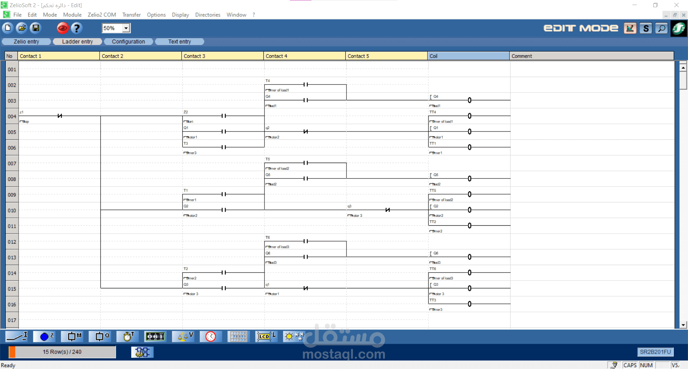Click the Q6 load3 coil

click(x=469, y=257)
